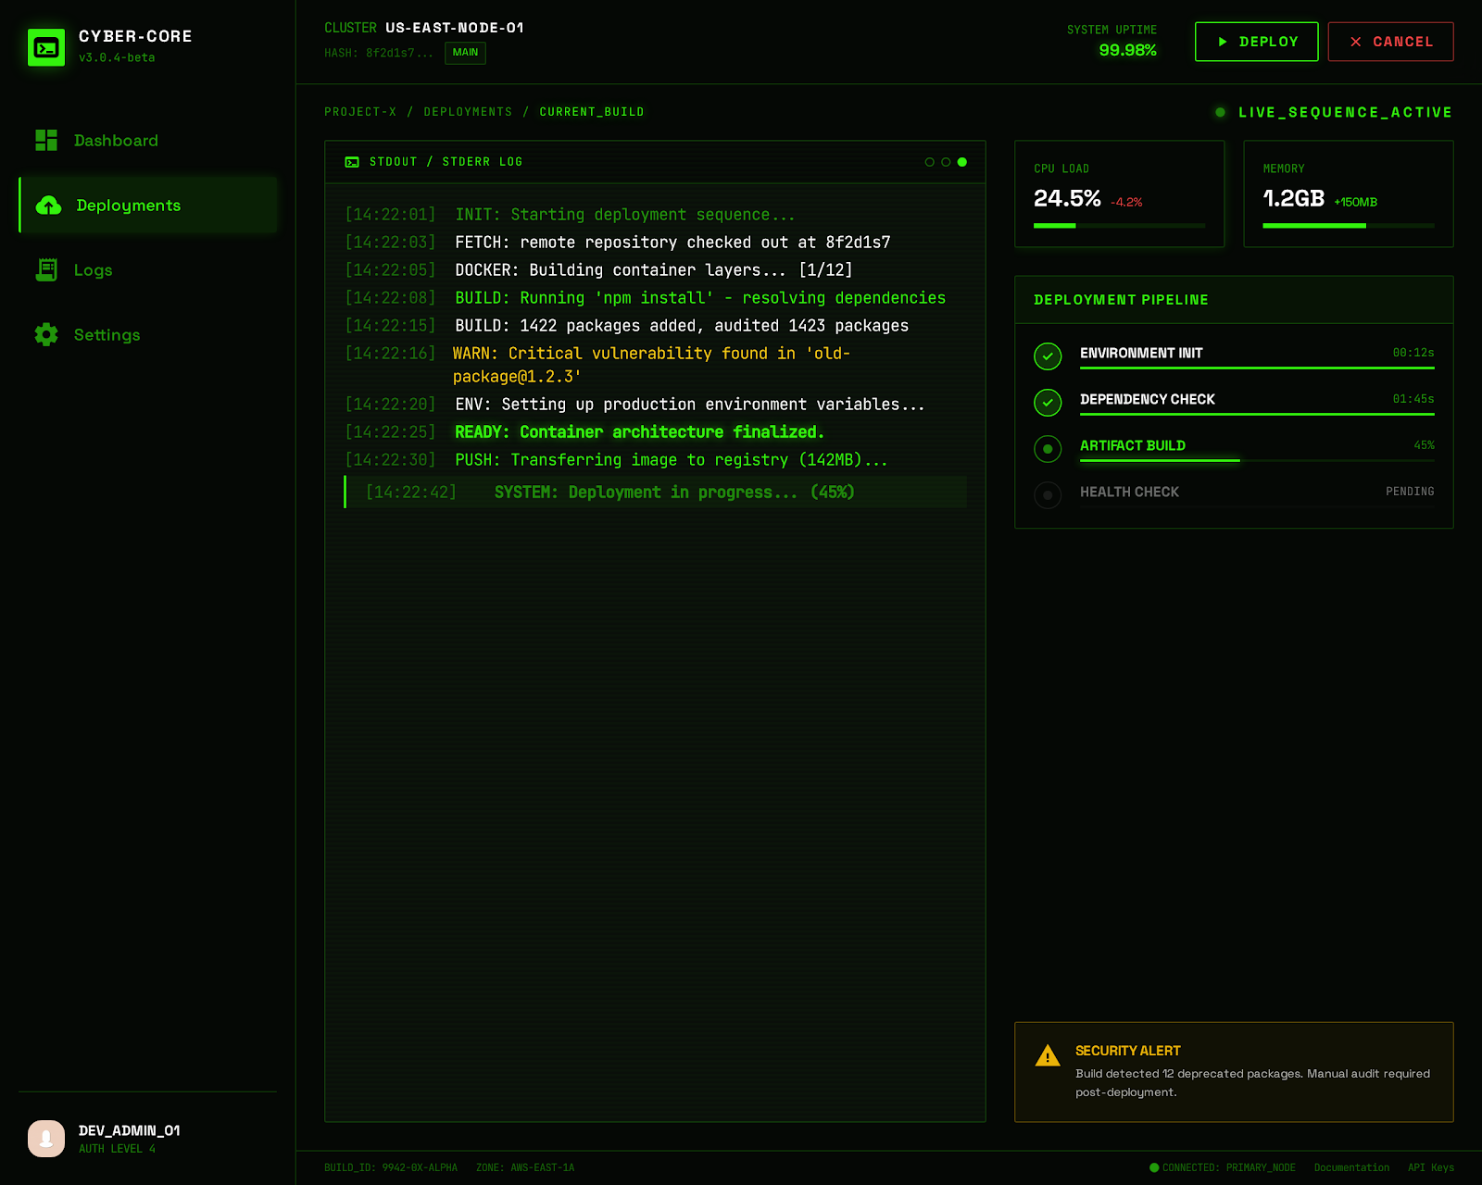
Task: Select the Dashboard grid icon
Action: pyautogui.click(x=45, y=140)
